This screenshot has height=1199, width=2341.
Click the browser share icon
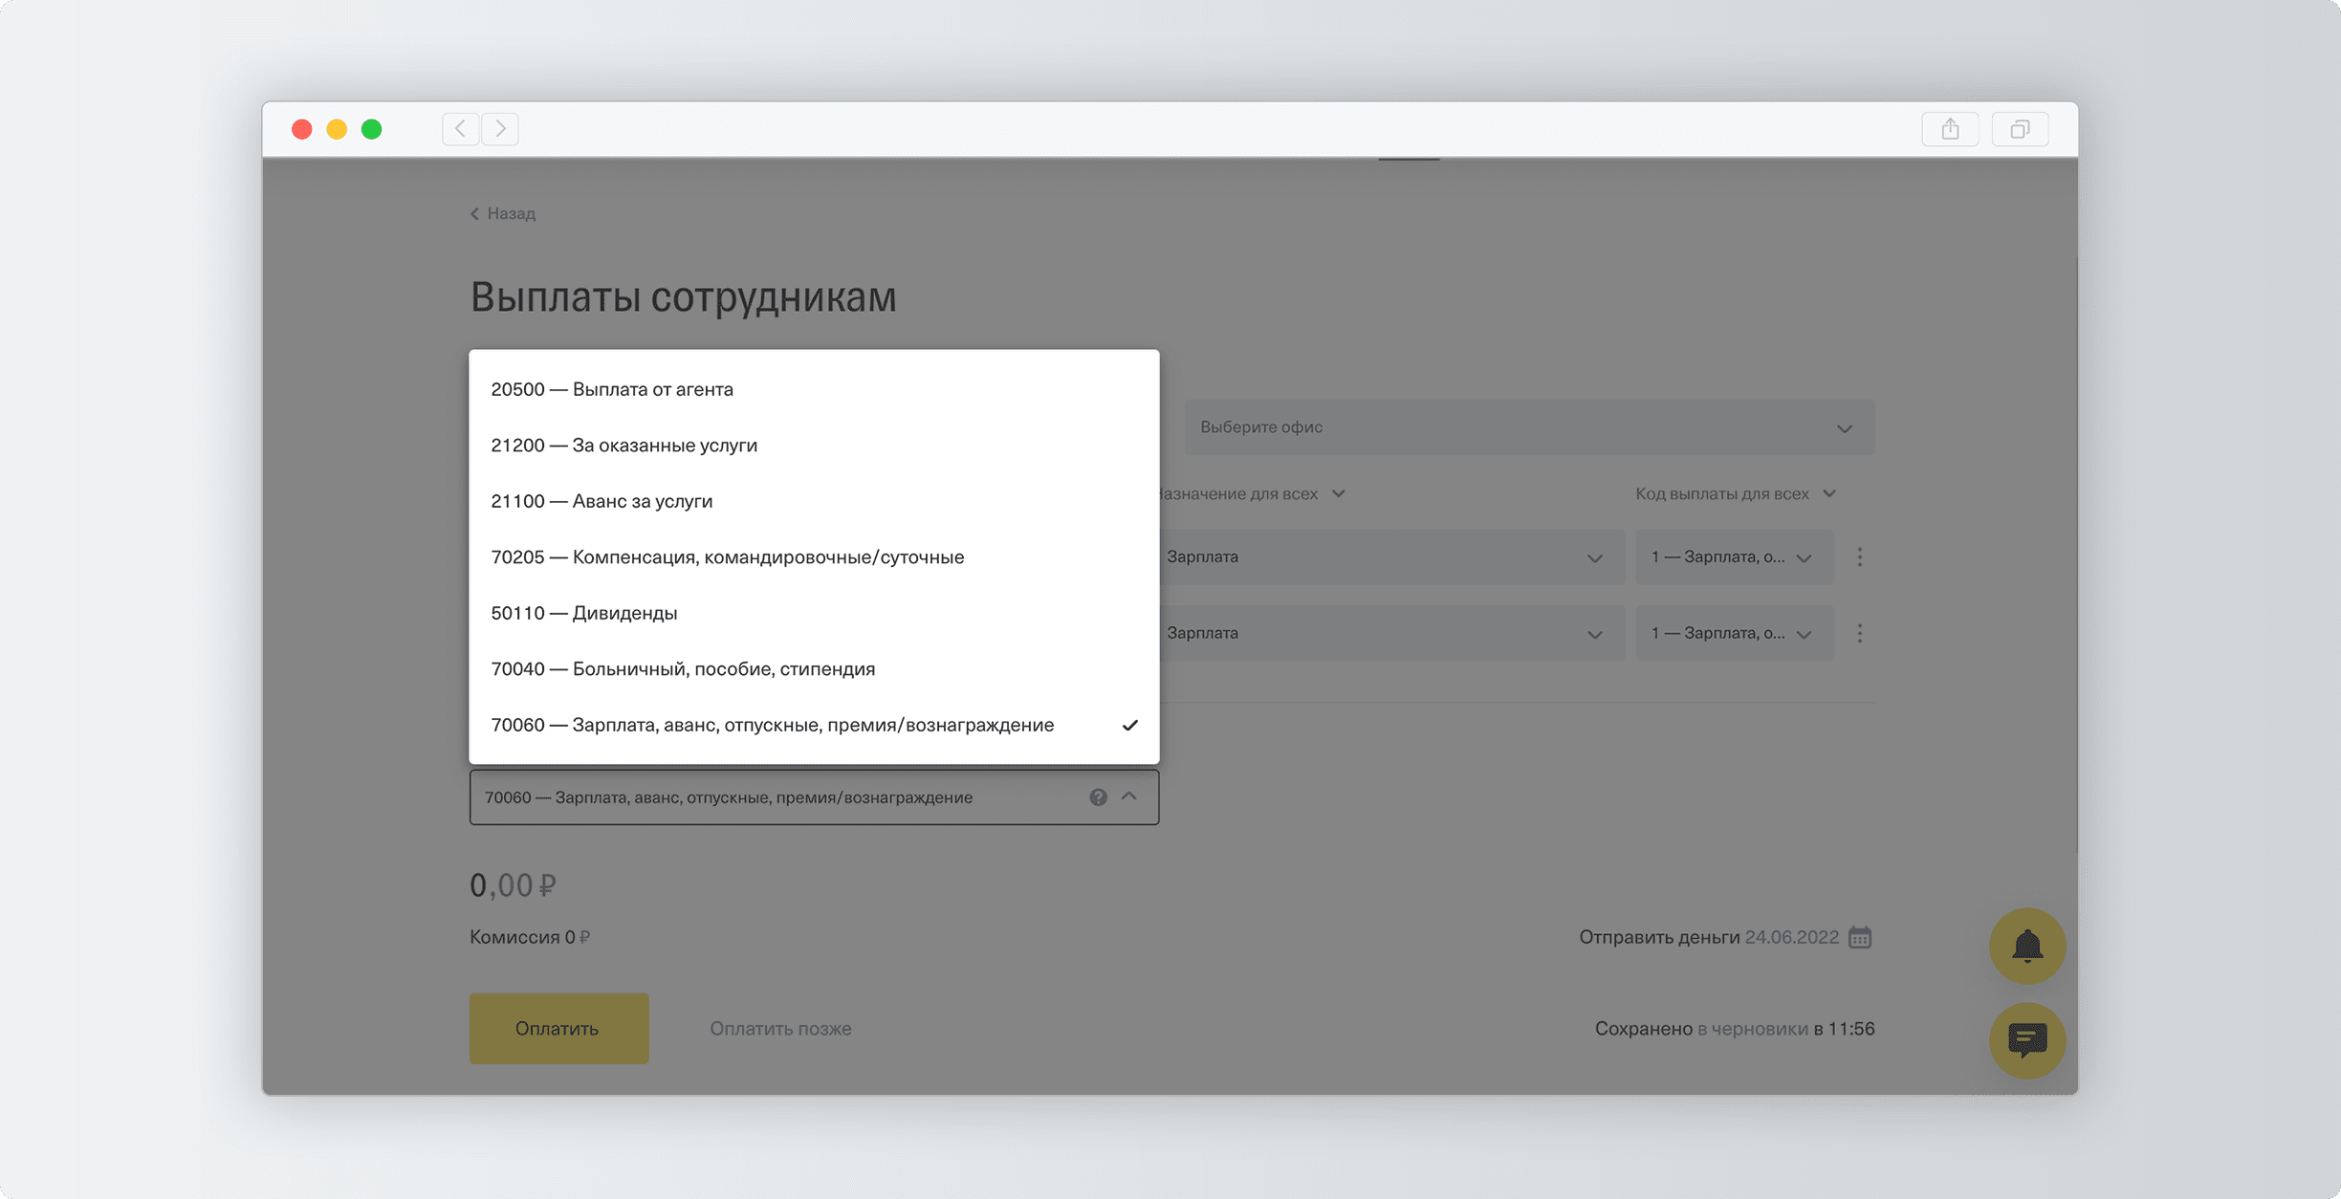1950,128
